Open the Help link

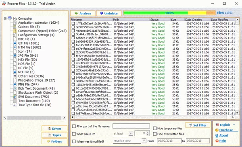[223, 141]
